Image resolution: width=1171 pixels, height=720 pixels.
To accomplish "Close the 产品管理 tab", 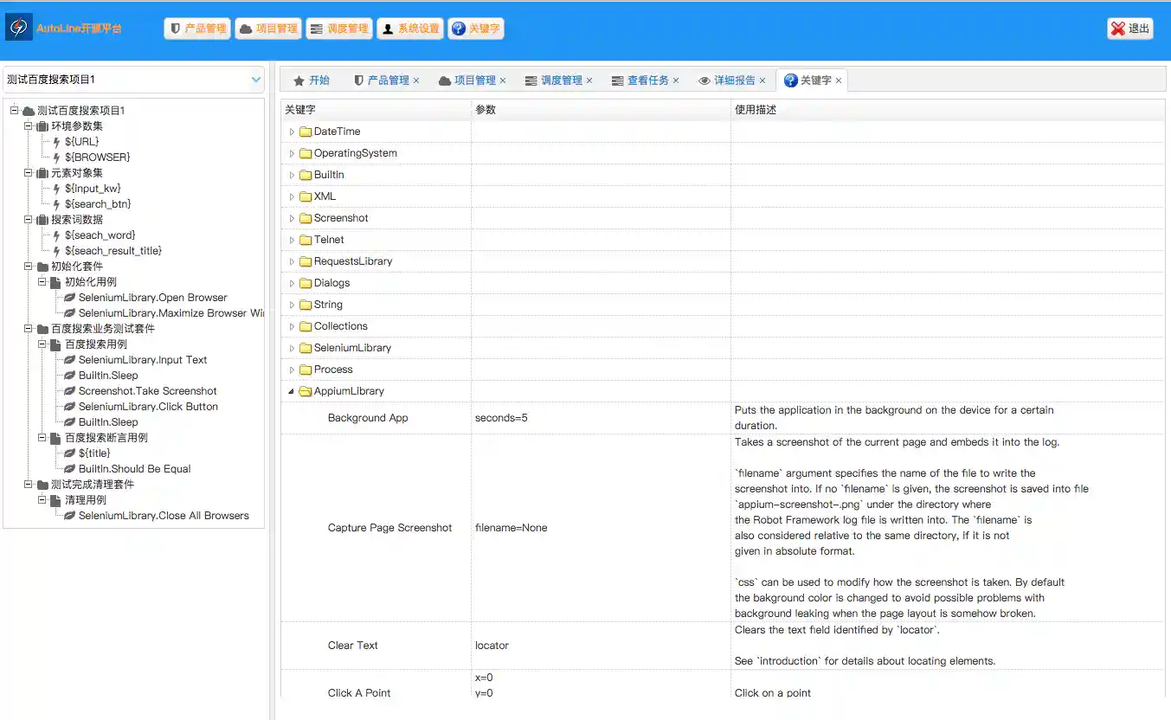I will [416, 80].
